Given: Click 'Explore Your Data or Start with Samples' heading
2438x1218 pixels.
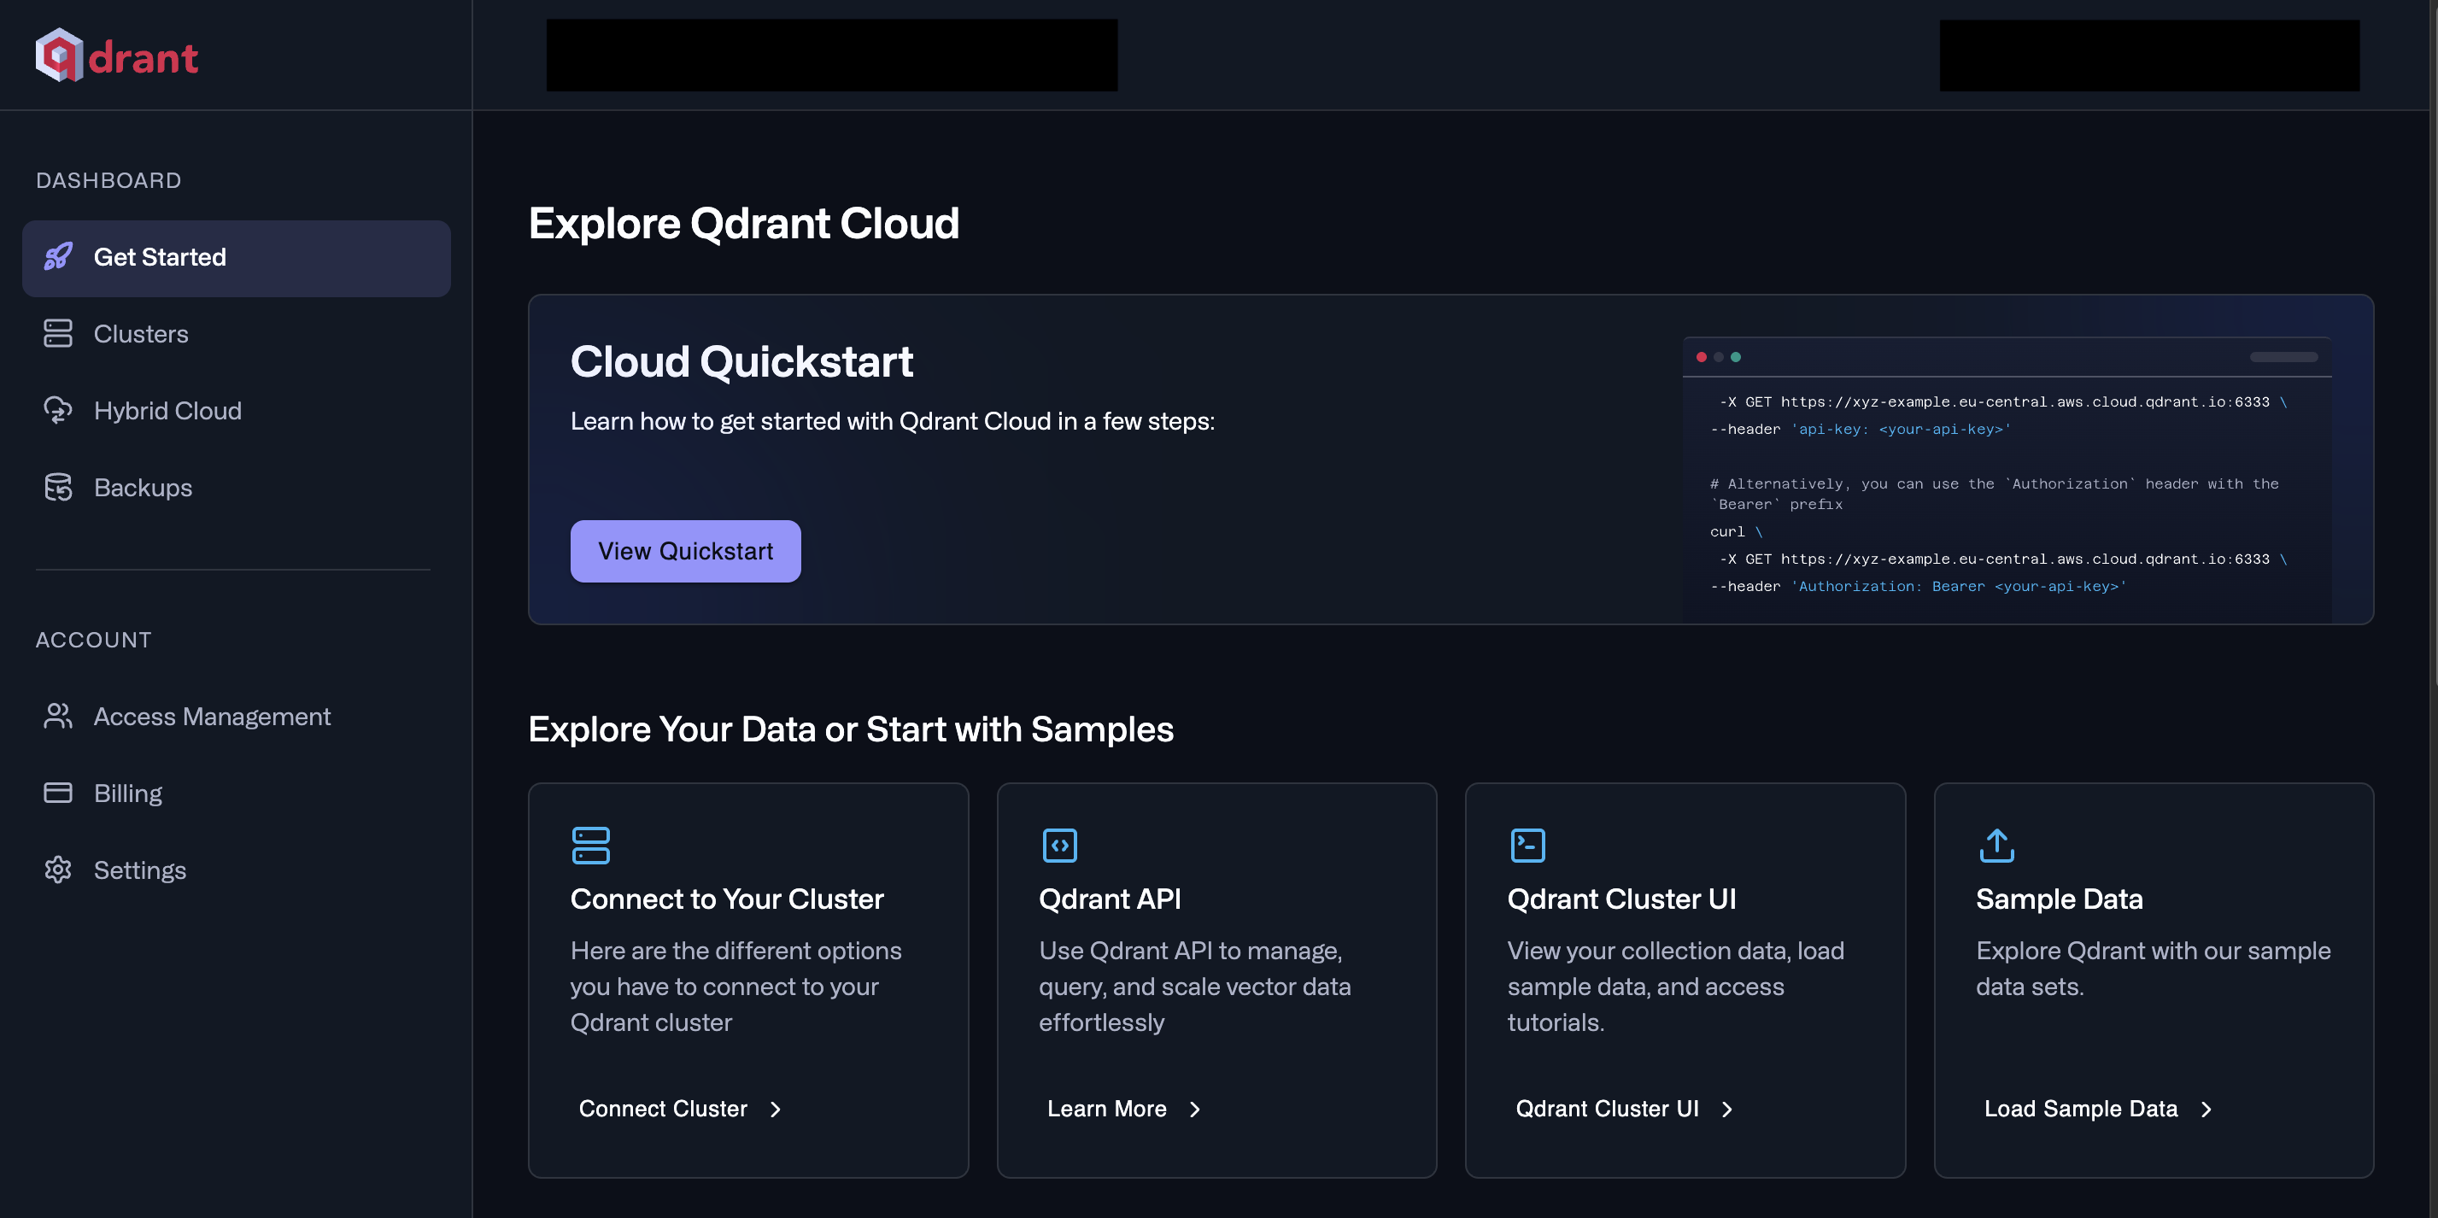Looking at the screenshot, I should click(851, 729).
